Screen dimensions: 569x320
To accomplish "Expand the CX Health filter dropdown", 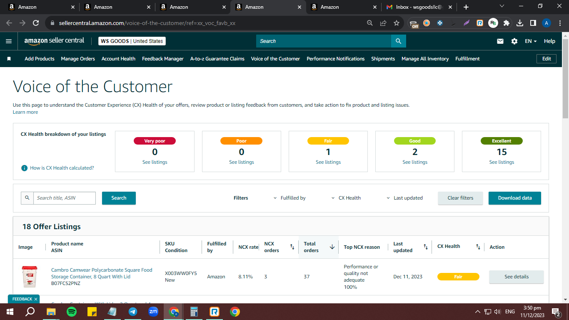I will click(x=346, y=198).
